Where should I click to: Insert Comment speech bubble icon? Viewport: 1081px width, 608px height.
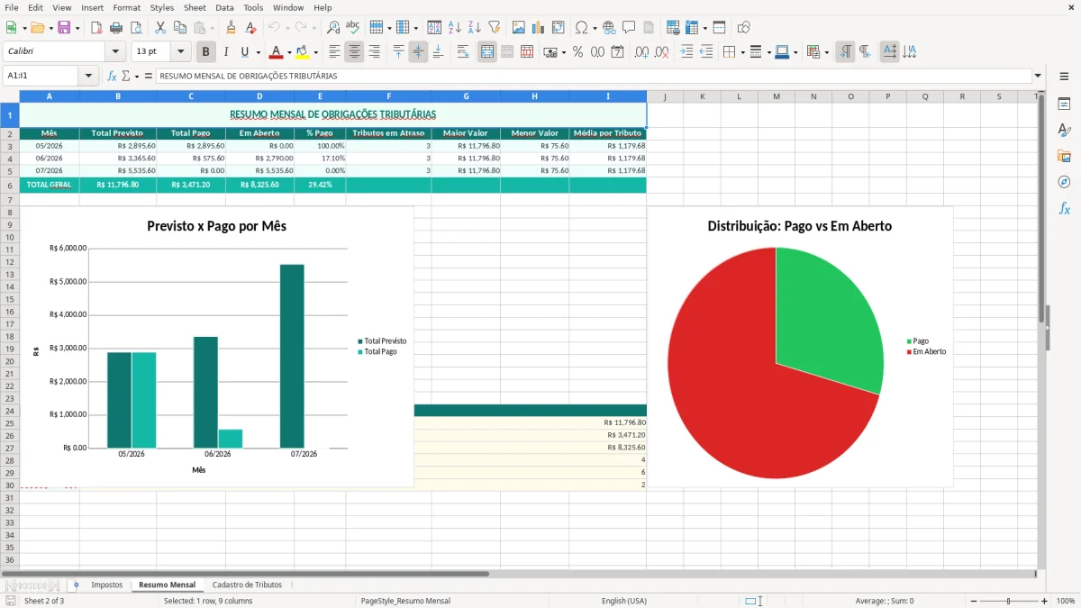tap(629, 28)
